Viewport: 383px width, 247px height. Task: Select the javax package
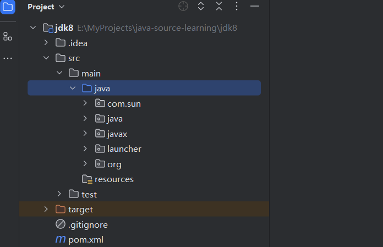117,134
